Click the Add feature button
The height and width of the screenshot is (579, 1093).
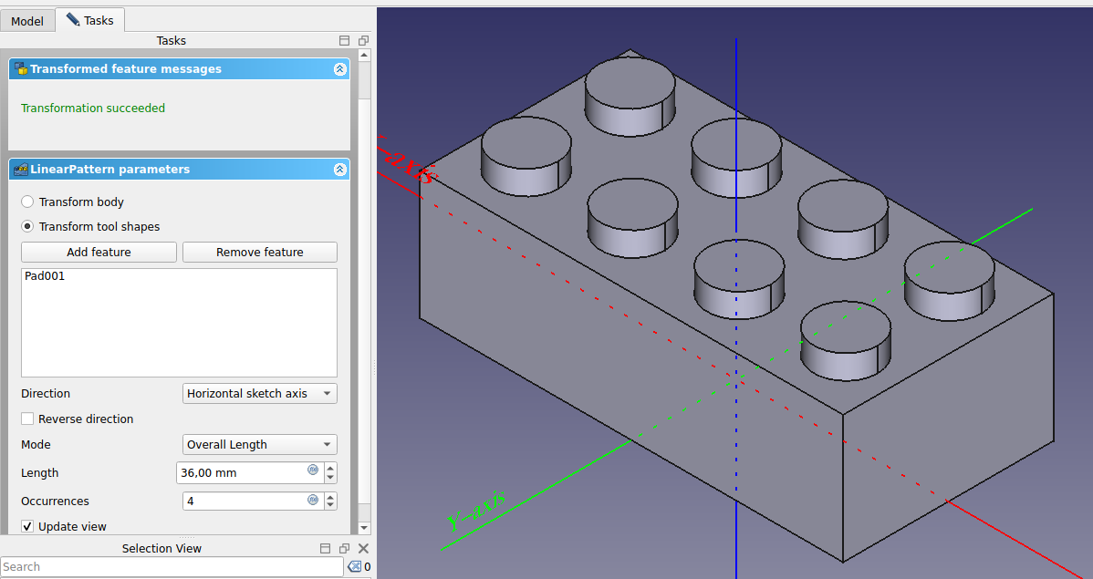(99, 253)
